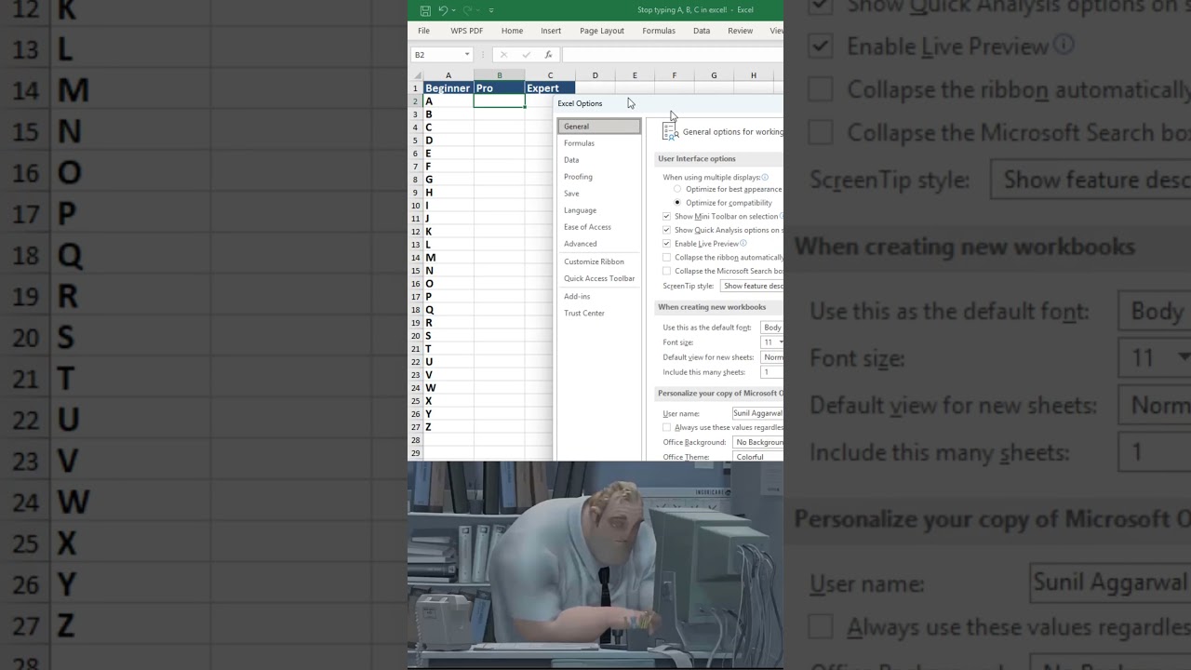Image resolution: width=1191 pixels, height=670 pixels.
Task: Click row header 9
Action: (x=416, y=193)
